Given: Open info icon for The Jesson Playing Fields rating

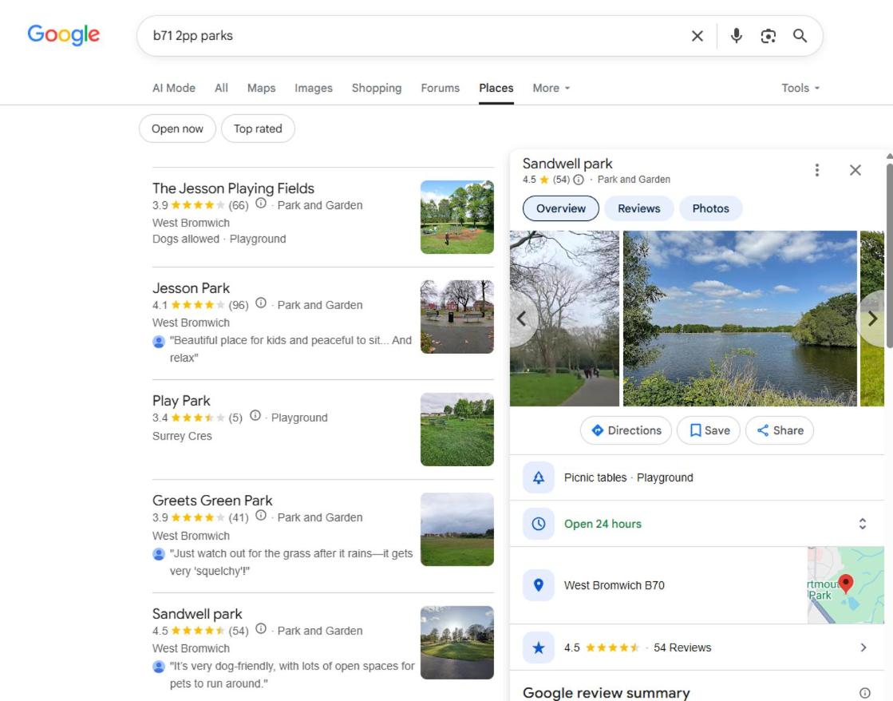Looking at the screenshot, I should click(x=260, y=203).
